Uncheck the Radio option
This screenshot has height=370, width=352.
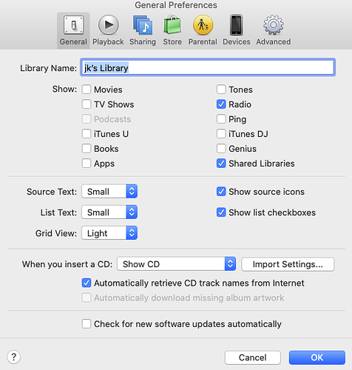(221, 104)
